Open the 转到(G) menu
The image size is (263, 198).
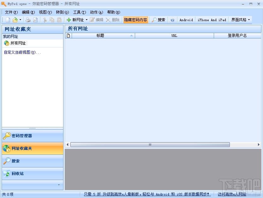click(63, 12)
